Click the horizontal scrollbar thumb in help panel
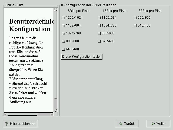Image resolution: width=173 pixels, height=130 pixels. pyautogui.click(x=22, y=114)
